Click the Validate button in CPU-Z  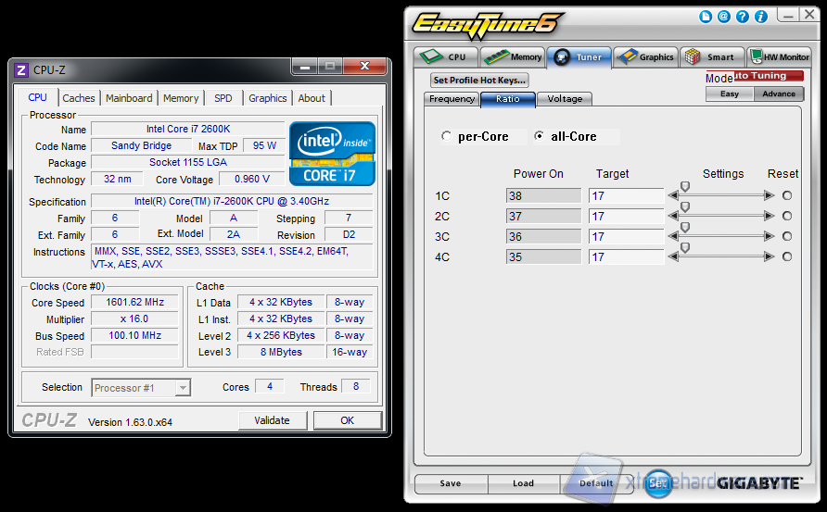point(272,420)
